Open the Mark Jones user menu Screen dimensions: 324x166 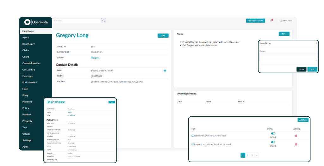[286, 21]
